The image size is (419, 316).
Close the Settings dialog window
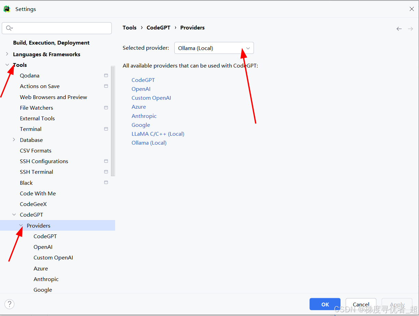click(412, 9)
